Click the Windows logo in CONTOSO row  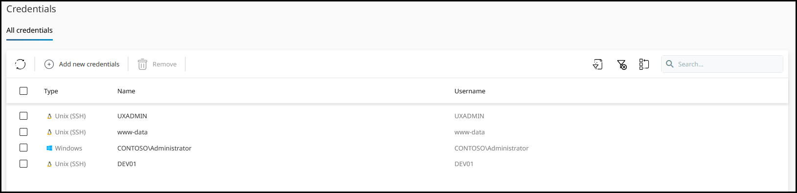click(x=49, y=148)
